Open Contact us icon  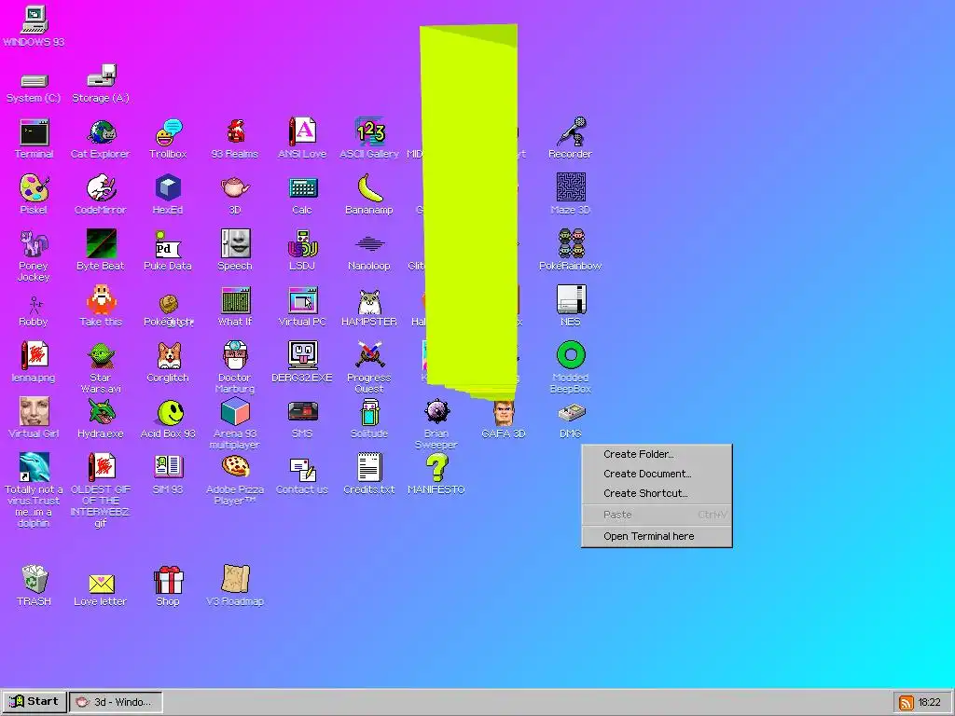click(x=302, y=468)
